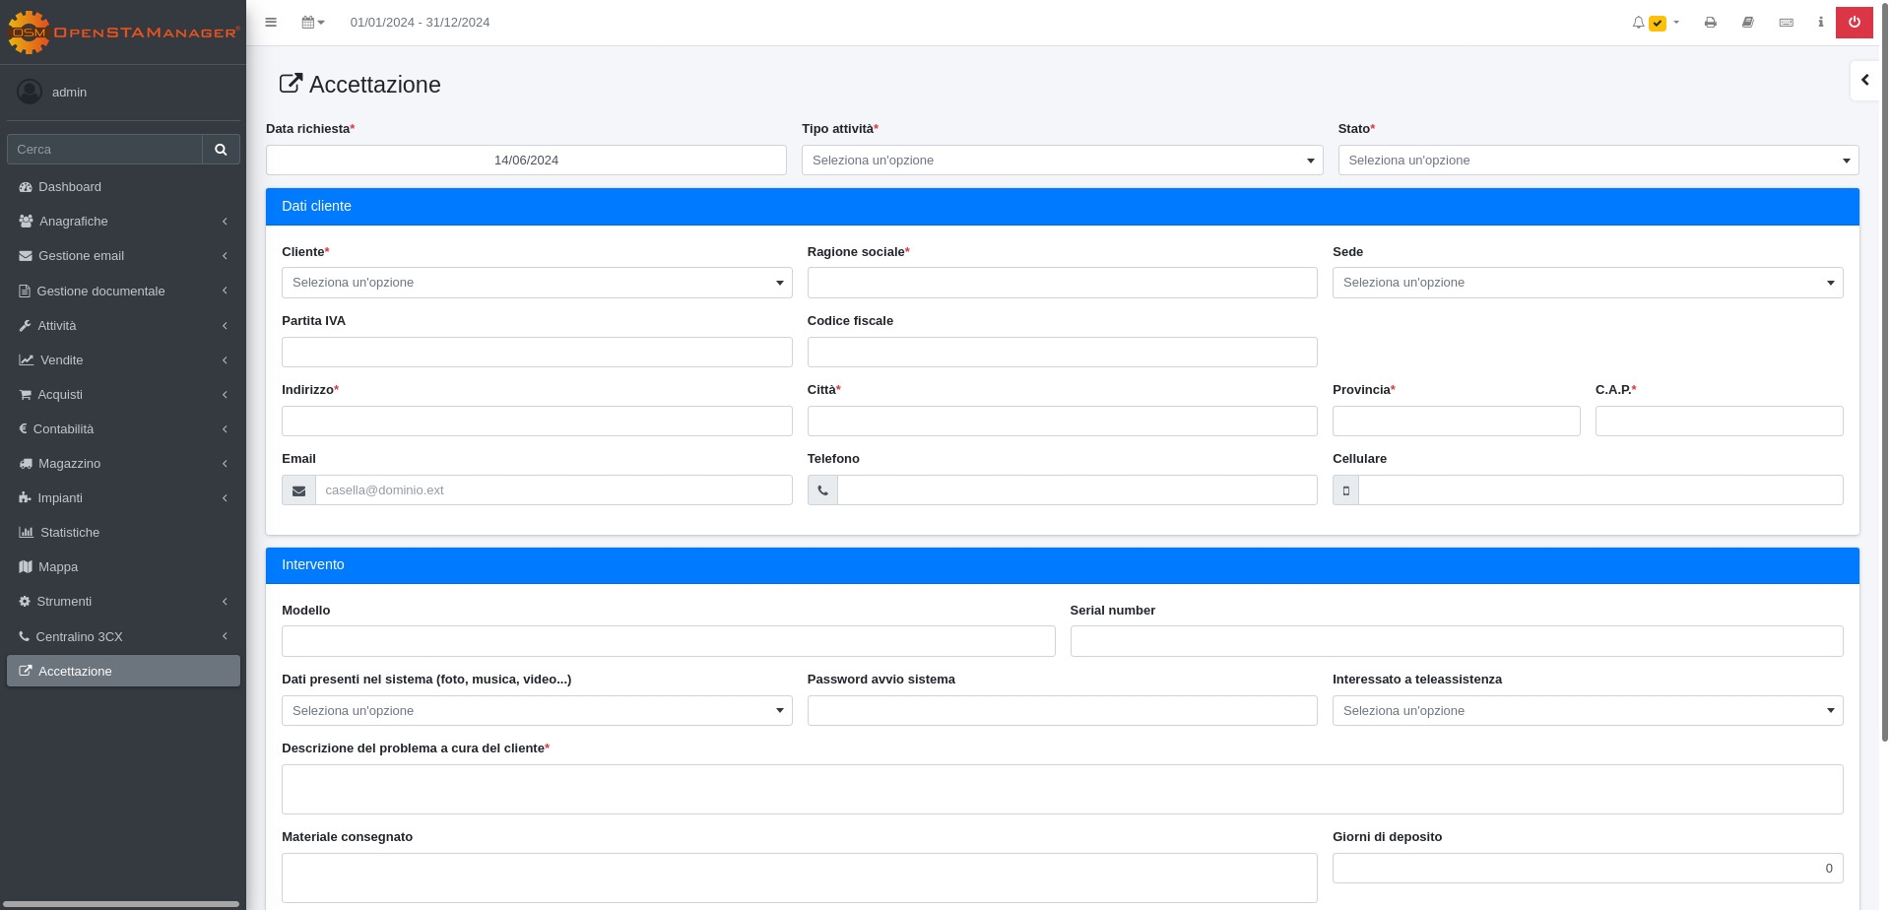Click the admin user link

(69, 93)
